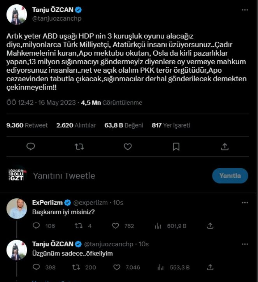258x282 pixels.
Task: Bookmark the main tweet
Action: click(176, 146)
